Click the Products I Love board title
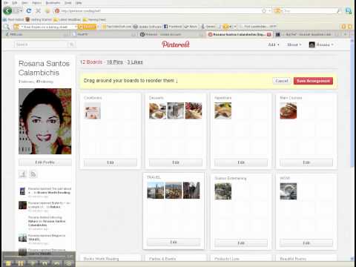Screen dimensions: 356x267 (x=227, y=259)
